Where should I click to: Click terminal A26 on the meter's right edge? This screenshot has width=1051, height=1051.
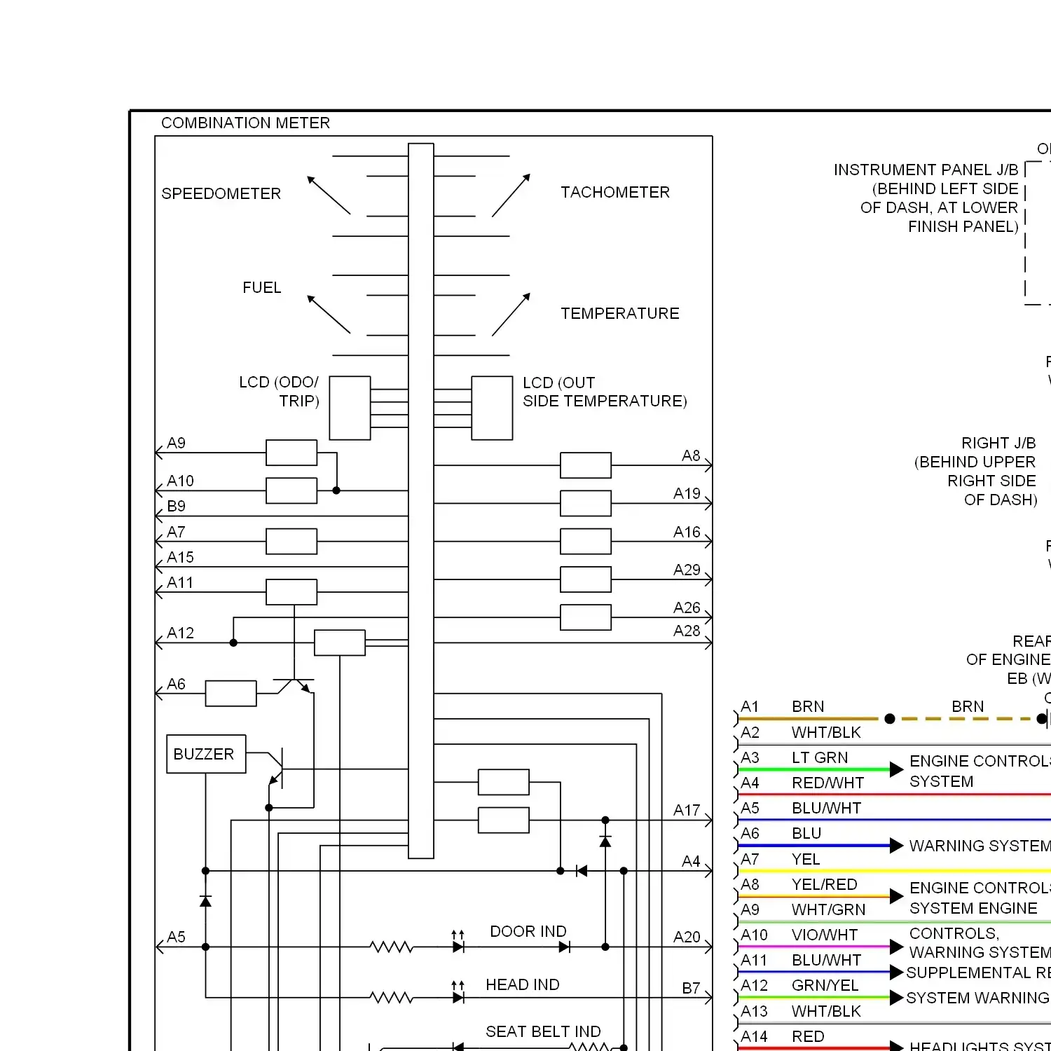[687, 608]
